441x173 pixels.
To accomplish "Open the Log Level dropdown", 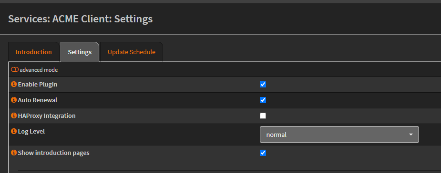I will (339, 135).
